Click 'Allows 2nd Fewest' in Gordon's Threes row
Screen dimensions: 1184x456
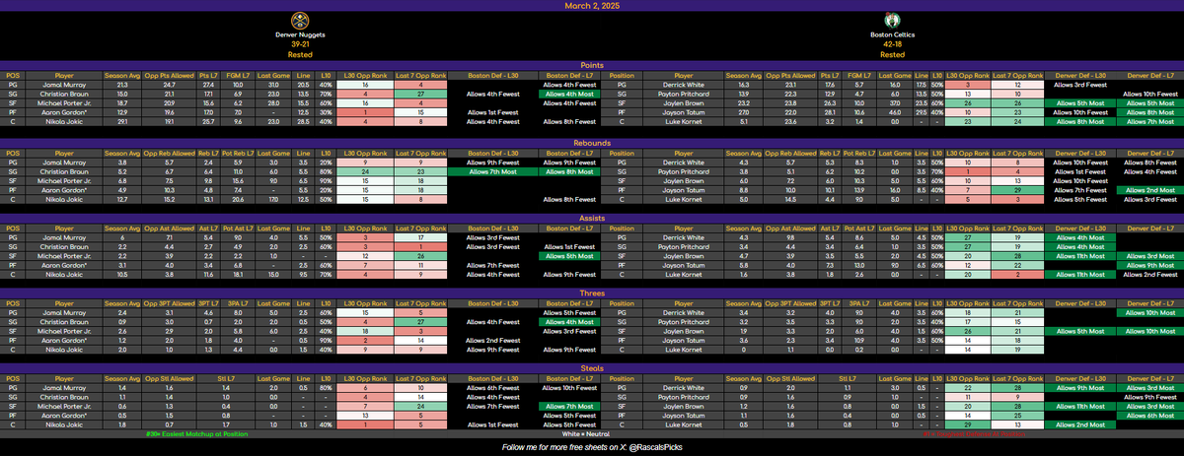[493, 343]
